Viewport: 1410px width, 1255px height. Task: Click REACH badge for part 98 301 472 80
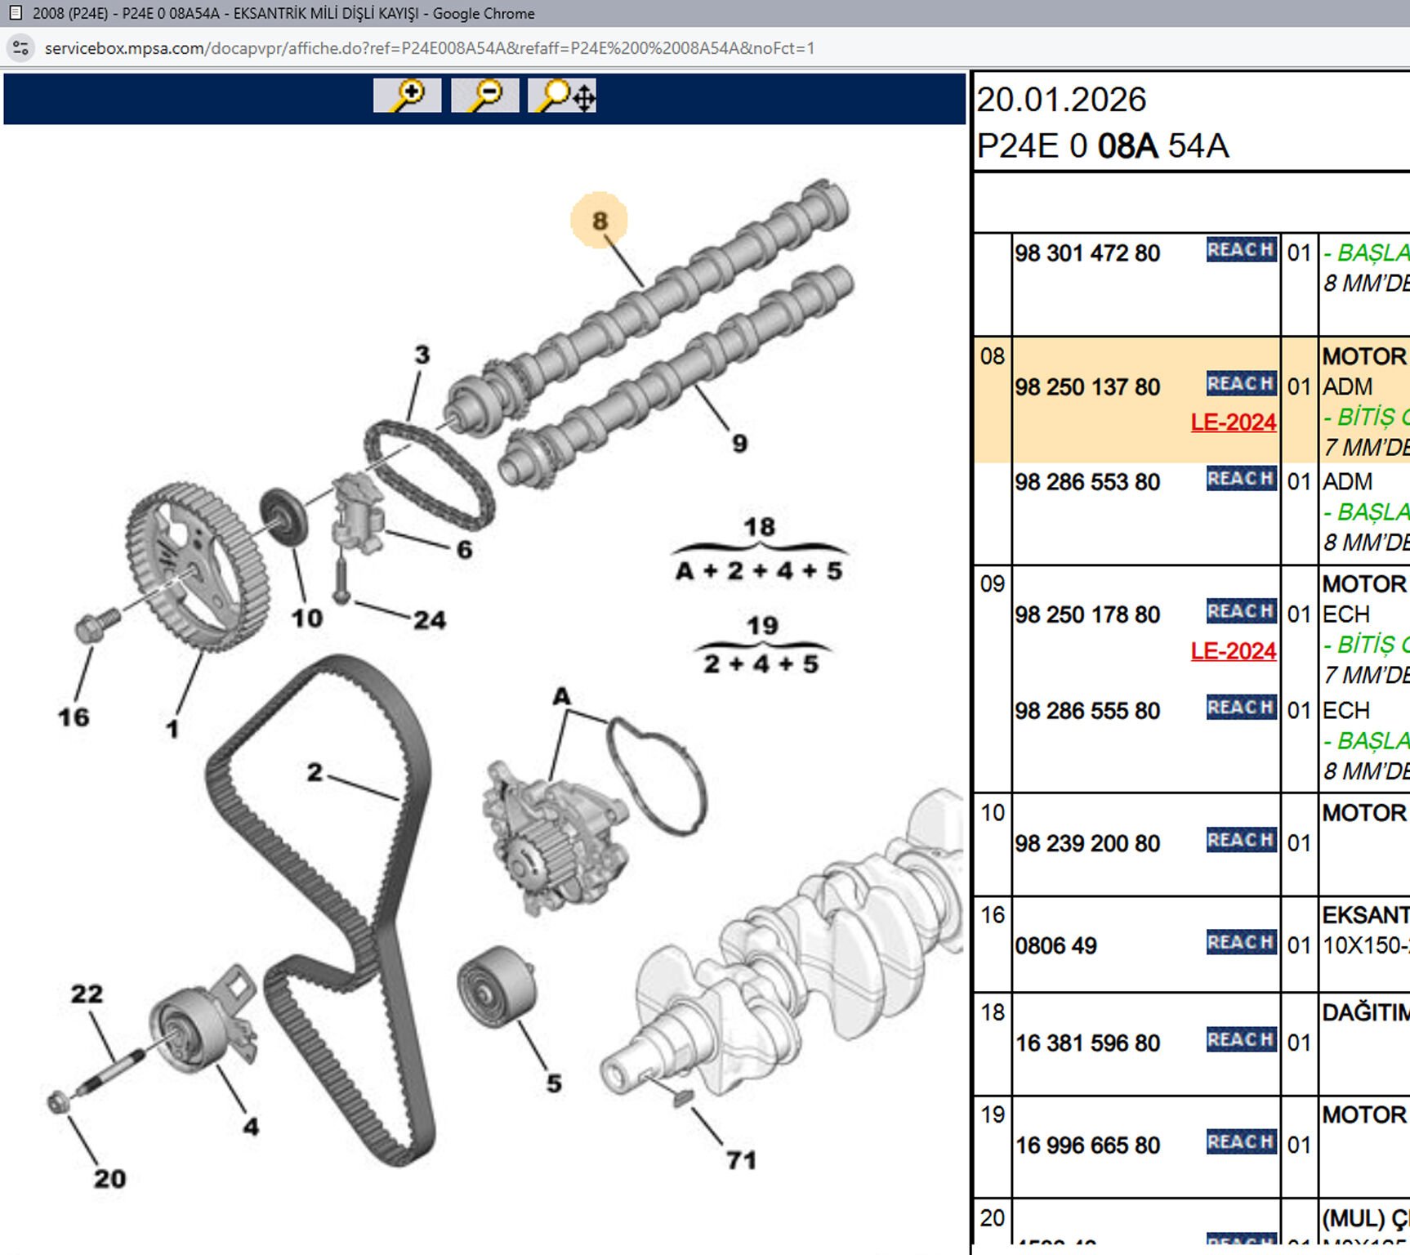[1241, 250]
